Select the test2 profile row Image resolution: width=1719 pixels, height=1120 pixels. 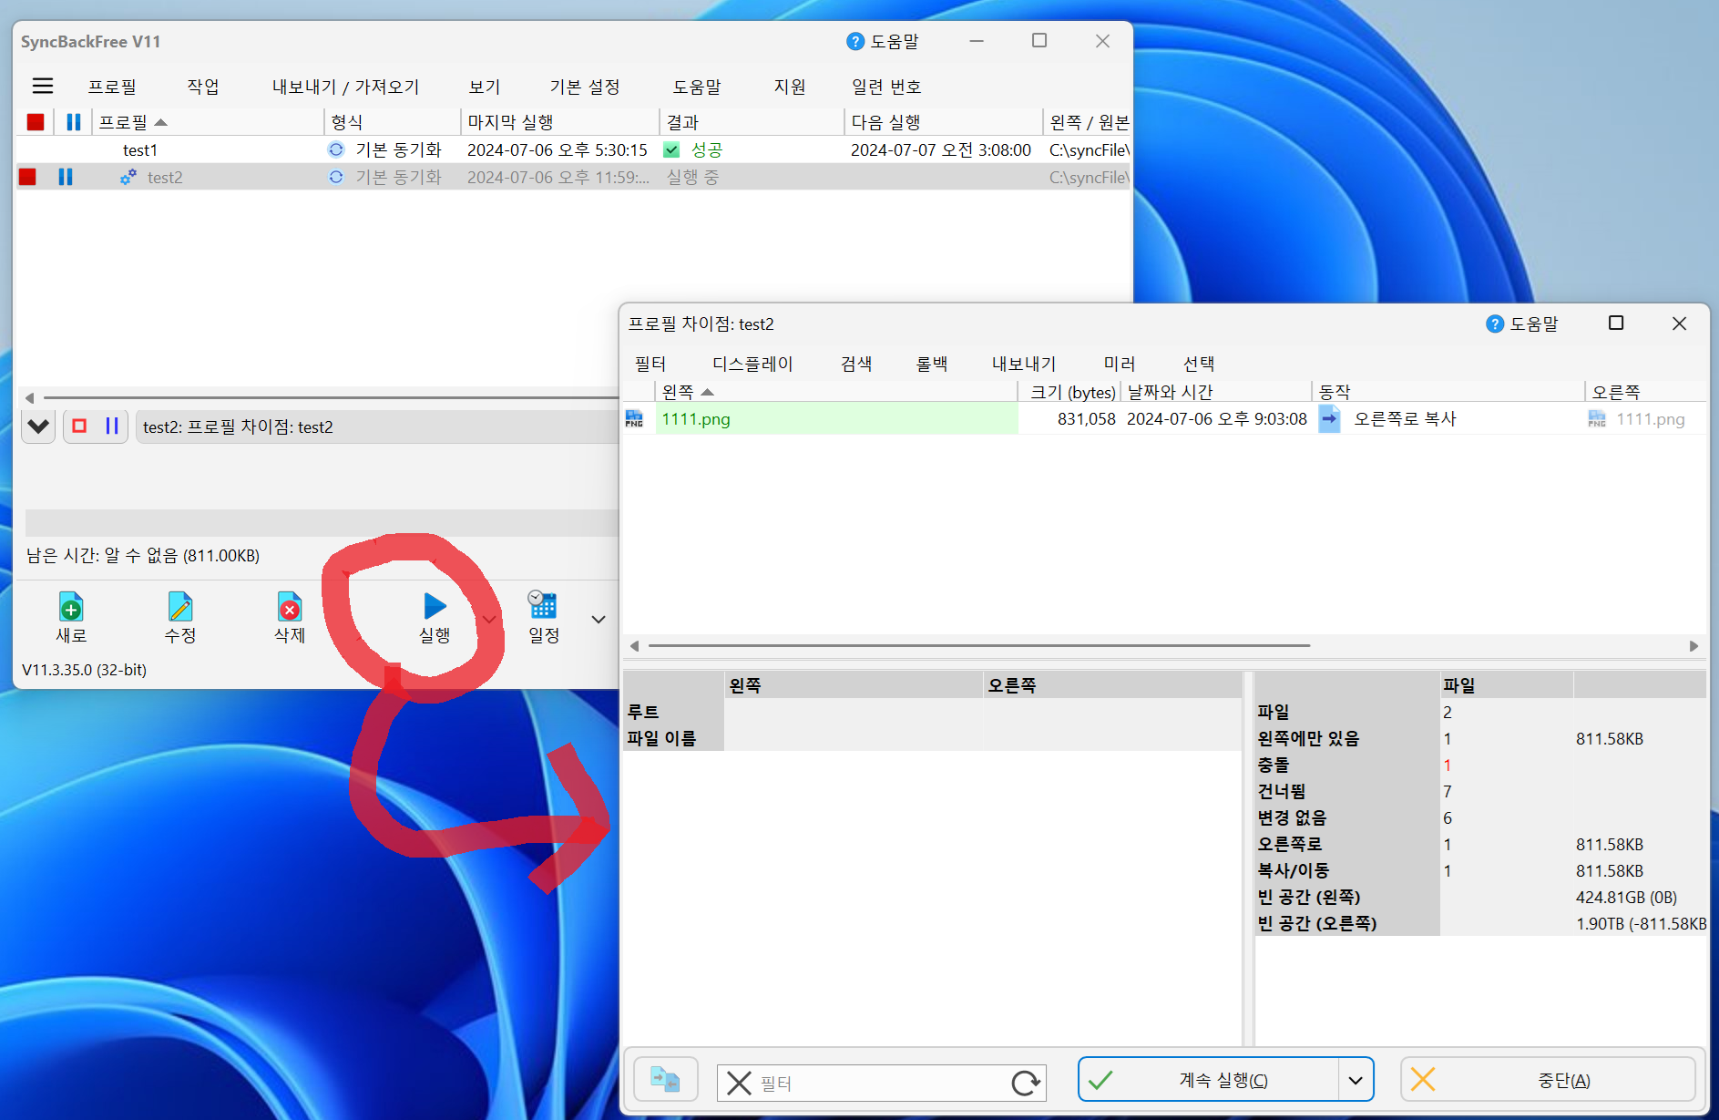[573, 177]
